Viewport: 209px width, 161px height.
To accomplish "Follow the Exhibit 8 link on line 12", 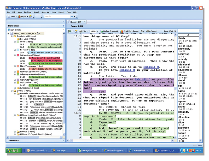I will tap(127, 70).
